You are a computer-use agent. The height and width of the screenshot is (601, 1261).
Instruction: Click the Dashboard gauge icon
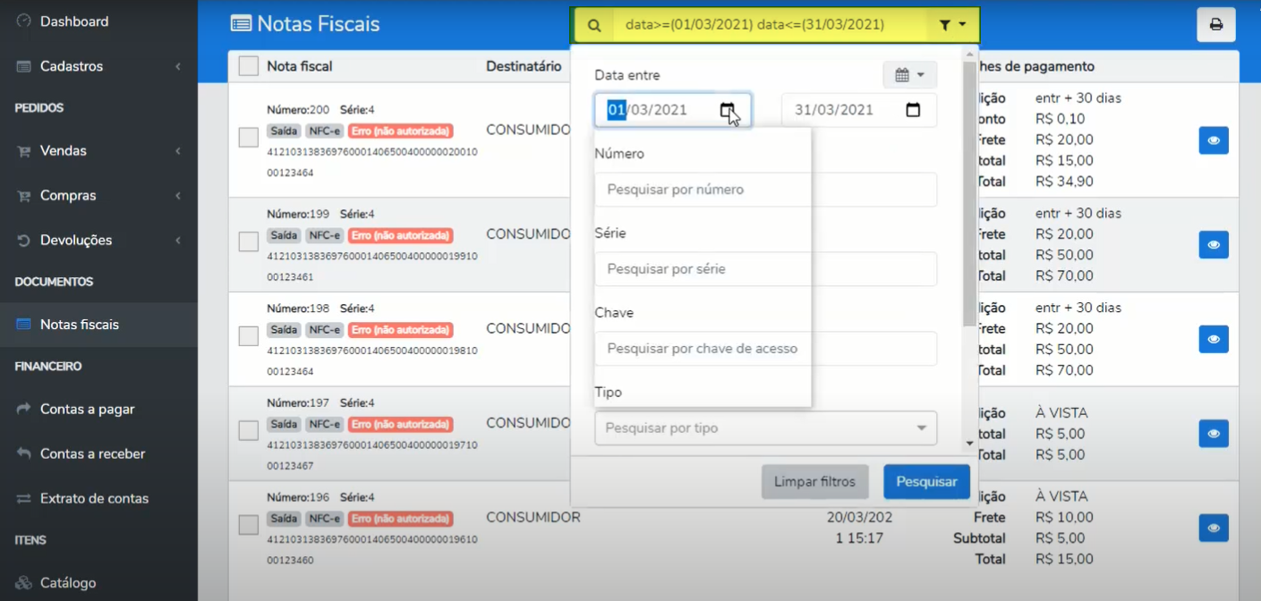pos(23,21)
